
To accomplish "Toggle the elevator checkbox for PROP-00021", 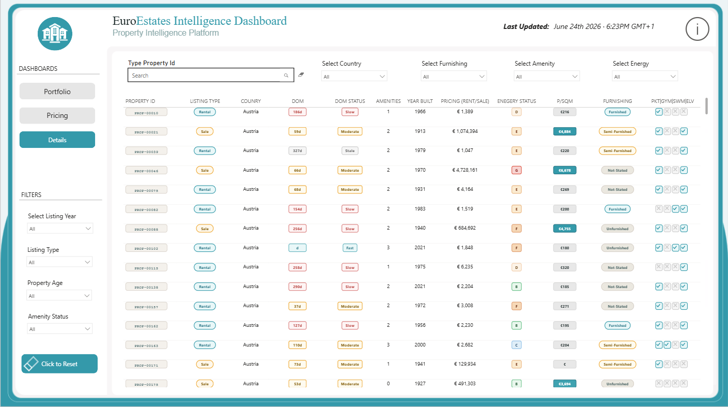I will (x=684, y=131).
